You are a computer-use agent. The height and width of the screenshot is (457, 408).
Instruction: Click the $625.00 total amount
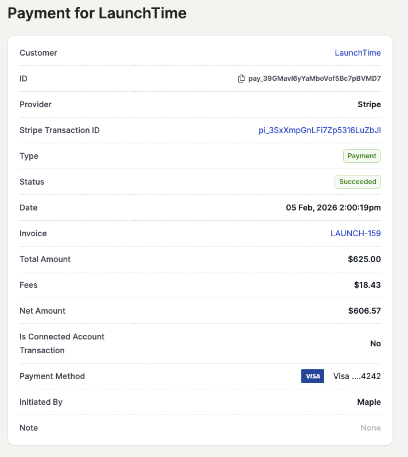364,259
